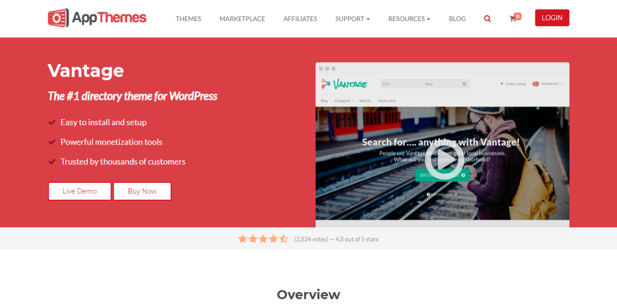Image resolution: width=617 pixels, height=308 pixels.
Task: Click the star rating icons
Action: 263,239
